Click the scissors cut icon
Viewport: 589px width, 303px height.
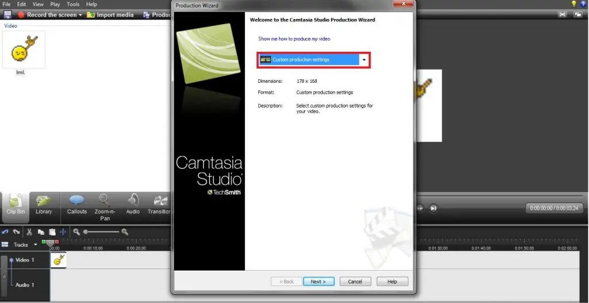tap(29, 232)
